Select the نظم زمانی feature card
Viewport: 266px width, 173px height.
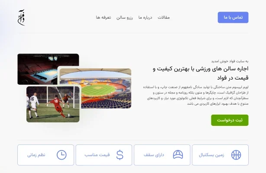pyautogui.click(x=45, y=155)
